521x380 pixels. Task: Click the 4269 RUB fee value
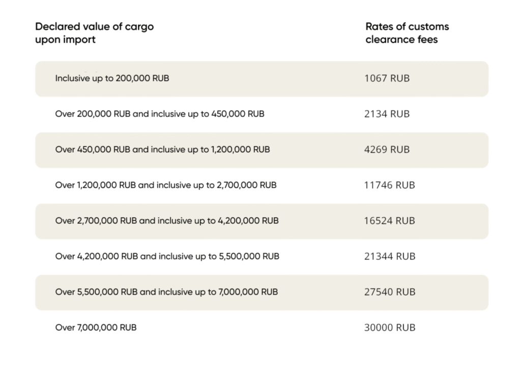tap(387, 150)
